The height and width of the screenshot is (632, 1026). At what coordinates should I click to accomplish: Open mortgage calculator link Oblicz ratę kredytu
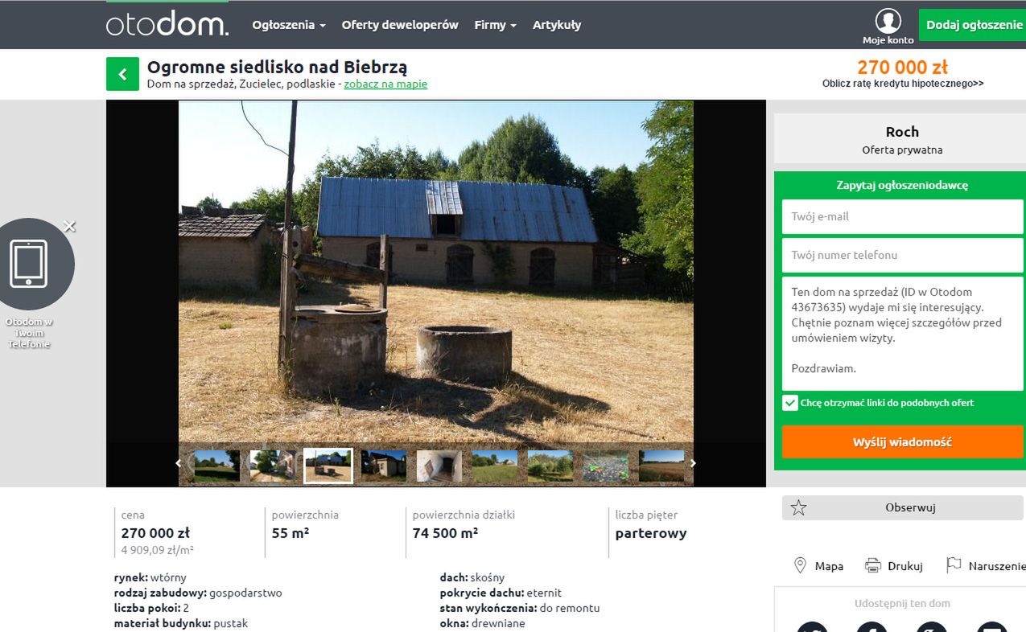coord(903,84)
